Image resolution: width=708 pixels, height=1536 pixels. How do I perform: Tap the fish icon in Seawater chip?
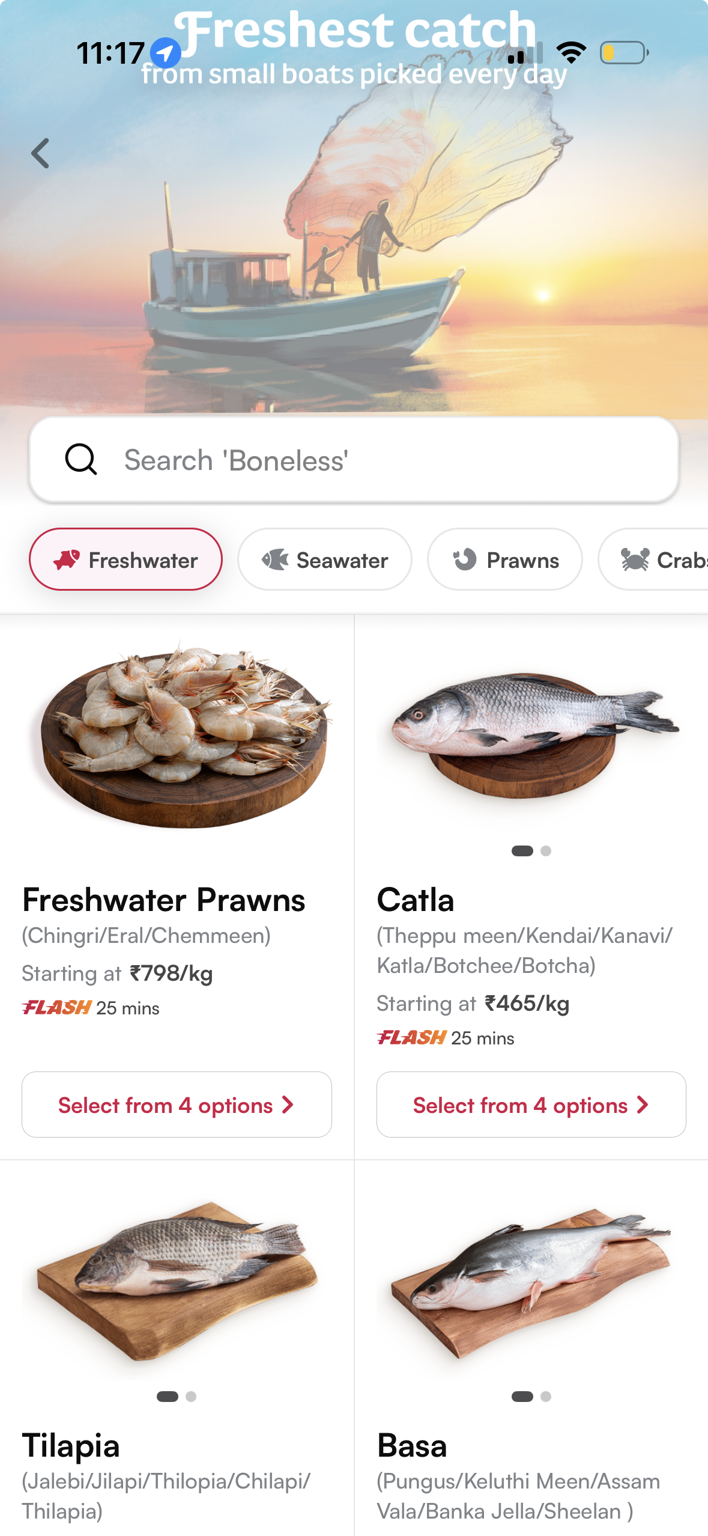pos(275,560)
